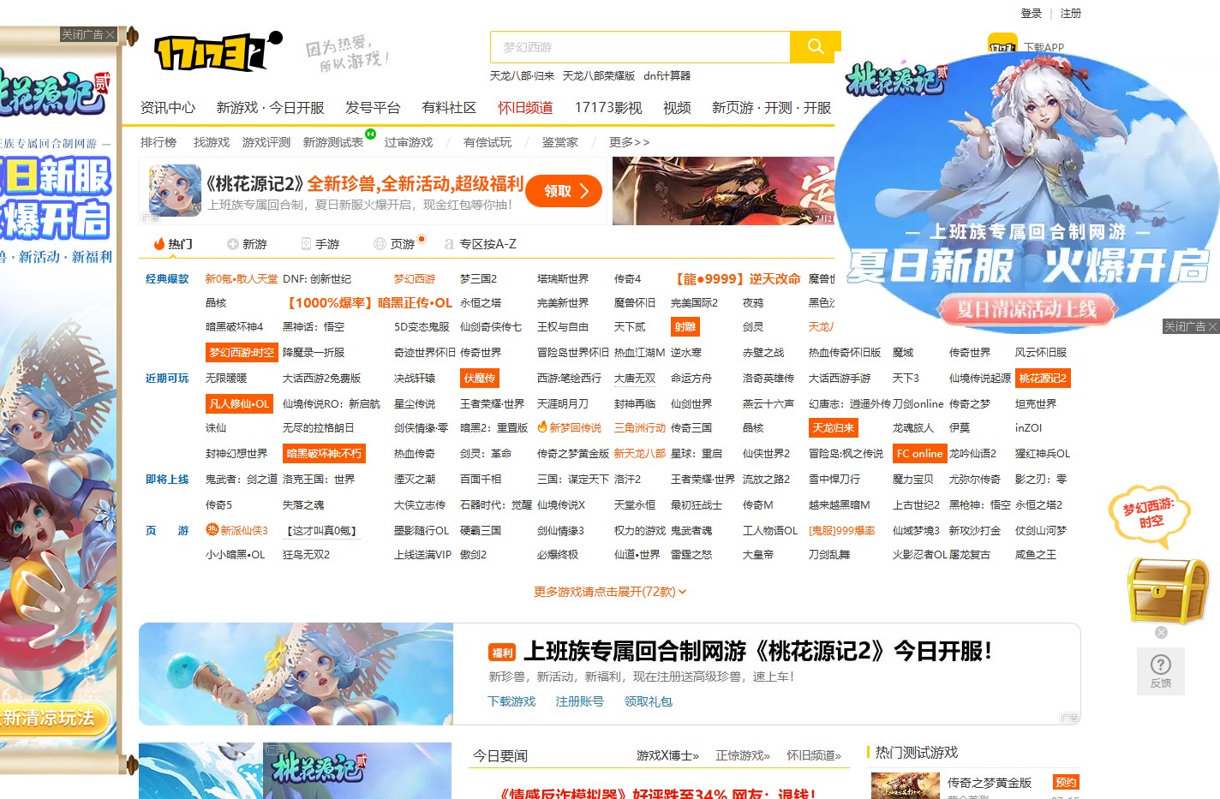Open the 有料社区 menu
This screenshot has height=799, width=1220.
(x=449, y=107)
